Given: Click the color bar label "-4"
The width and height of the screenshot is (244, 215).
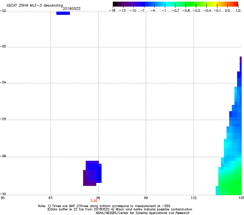Looking at the screenshot, I should click(153, 11).
